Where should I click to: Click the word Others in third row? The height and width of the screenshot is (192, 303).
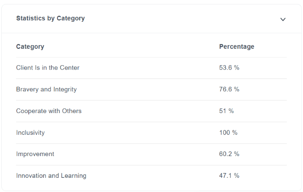[72, 111]
